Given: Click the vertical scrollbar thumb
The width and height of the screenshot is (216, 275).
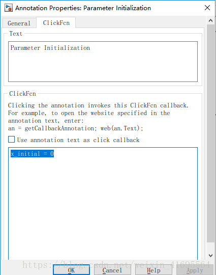Looking at the screenshot, I should tap(211, 133).
